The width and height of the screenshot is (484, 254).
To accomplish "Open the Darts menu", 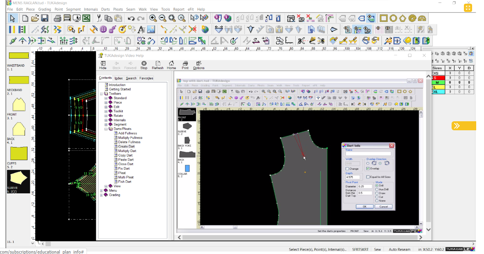I will [x=105, y=9].
